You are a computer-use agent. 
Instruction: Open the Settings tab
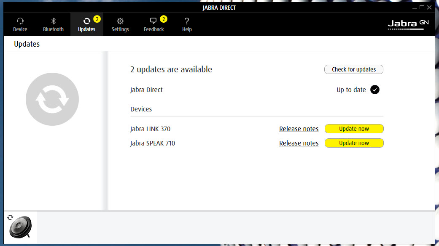click(x=120, y=24)
